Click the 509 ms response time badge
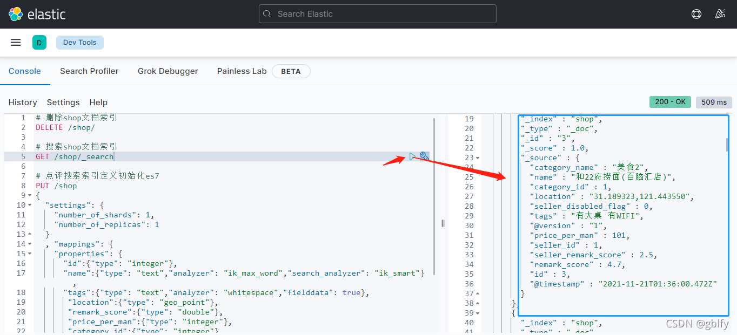 click(x=714, y=102)
